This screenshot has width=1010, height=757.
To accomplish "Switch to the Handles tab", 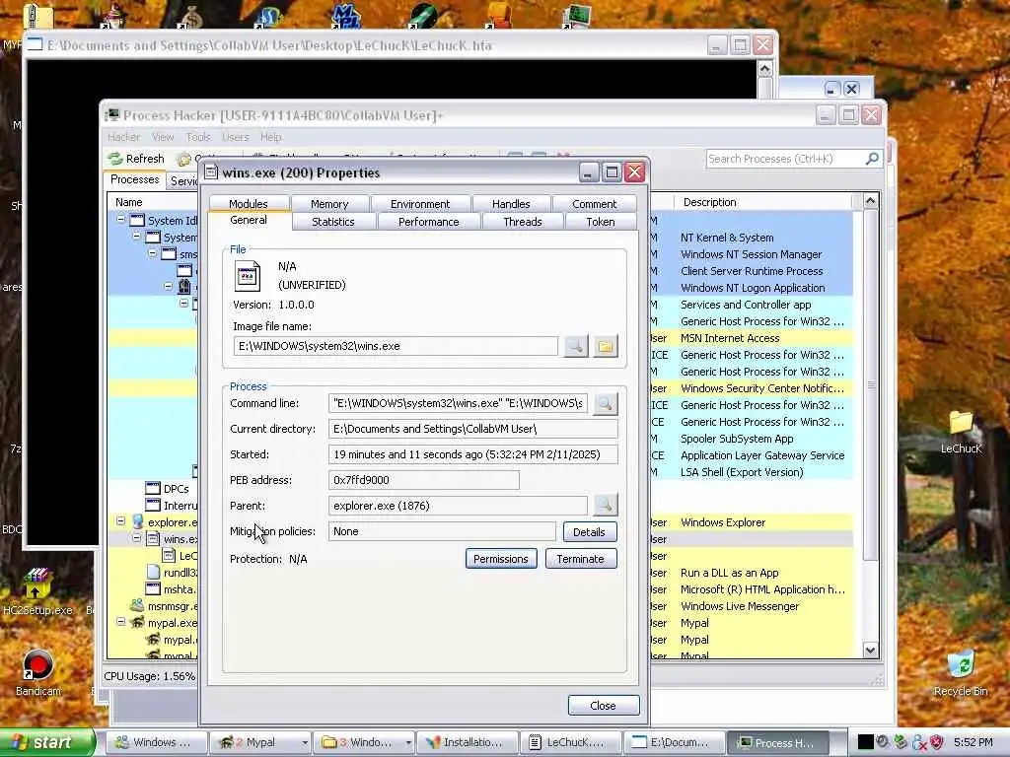I will (x=511, y=204).
